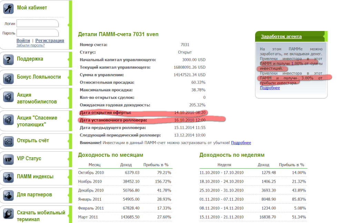353x223 pixels.
Task: Click the value 14147521.34 USD
Action: pos(190,75)
